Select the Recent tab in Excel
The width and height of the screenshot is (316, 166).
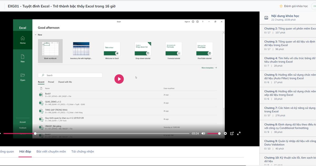click(x=41, y=82)
